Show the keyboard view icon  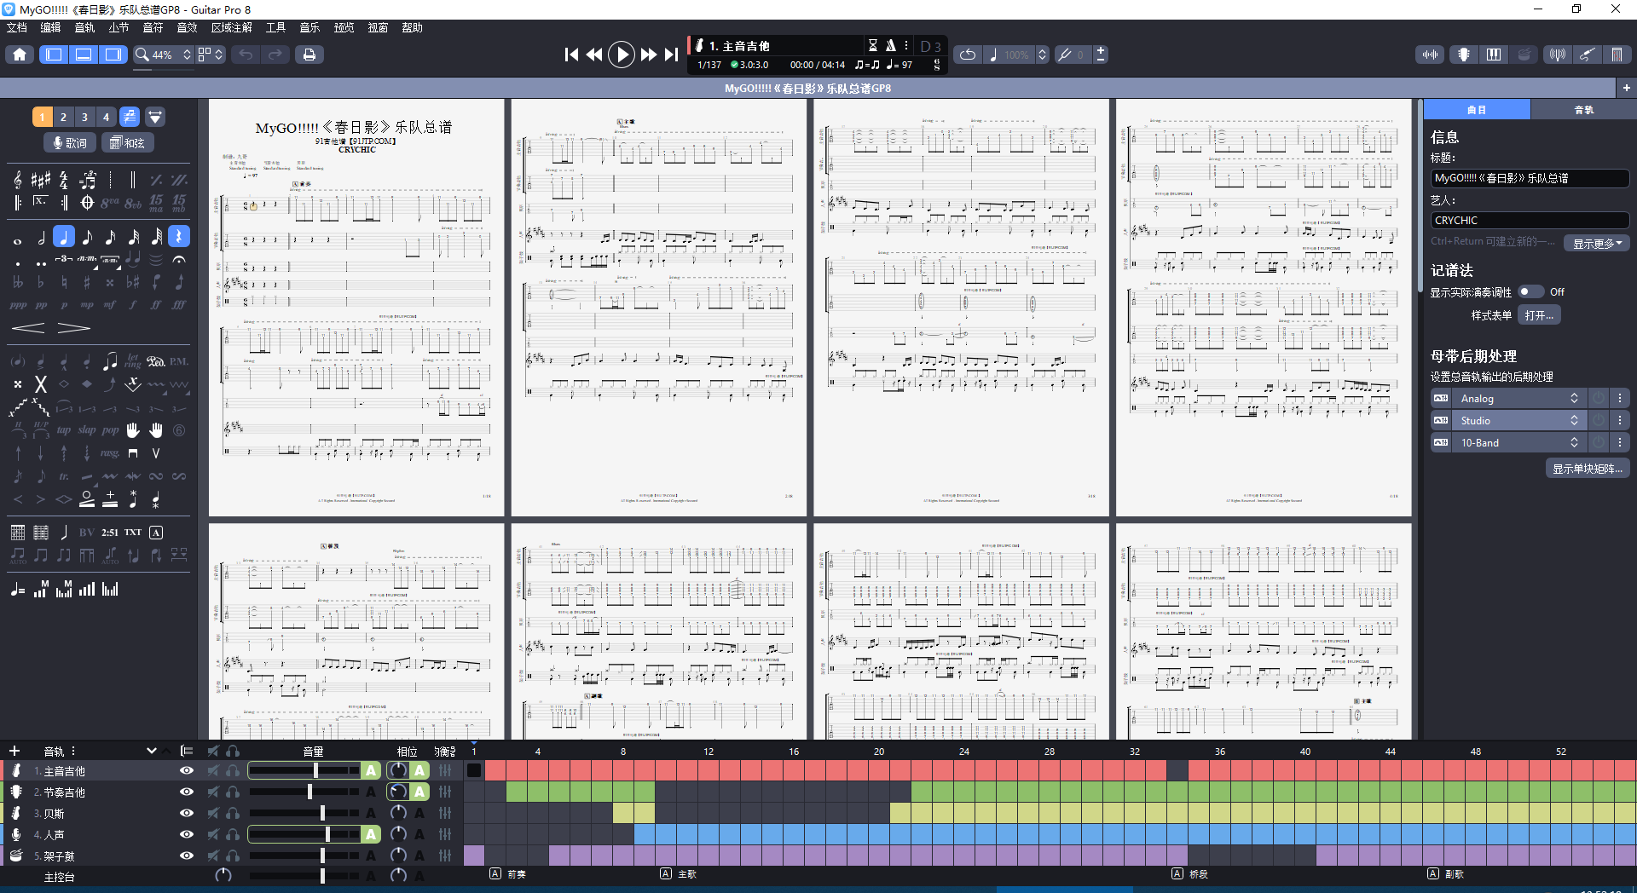(x=1494, y=55)
